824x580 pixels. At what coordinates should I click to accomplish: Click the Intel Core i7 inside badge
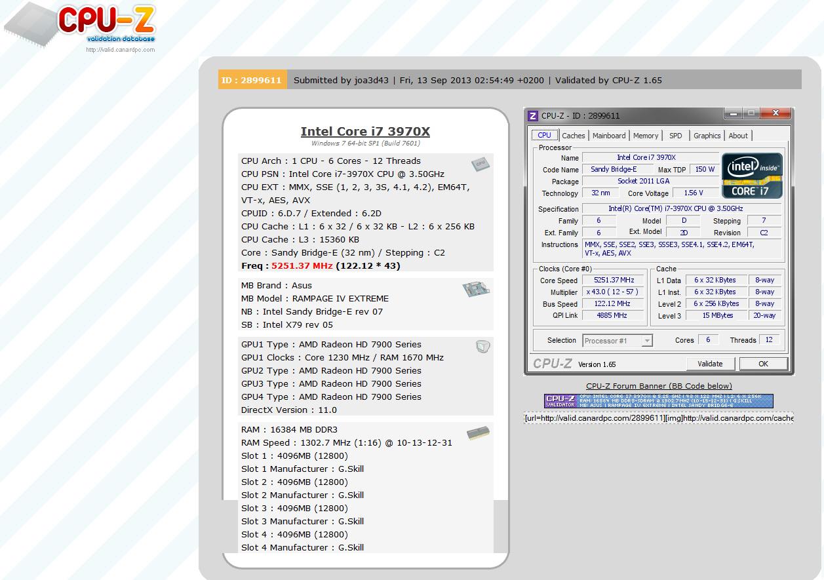coord(753,176)
